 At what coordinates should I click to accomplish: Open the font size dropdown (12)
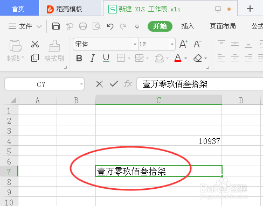(172, 44)
